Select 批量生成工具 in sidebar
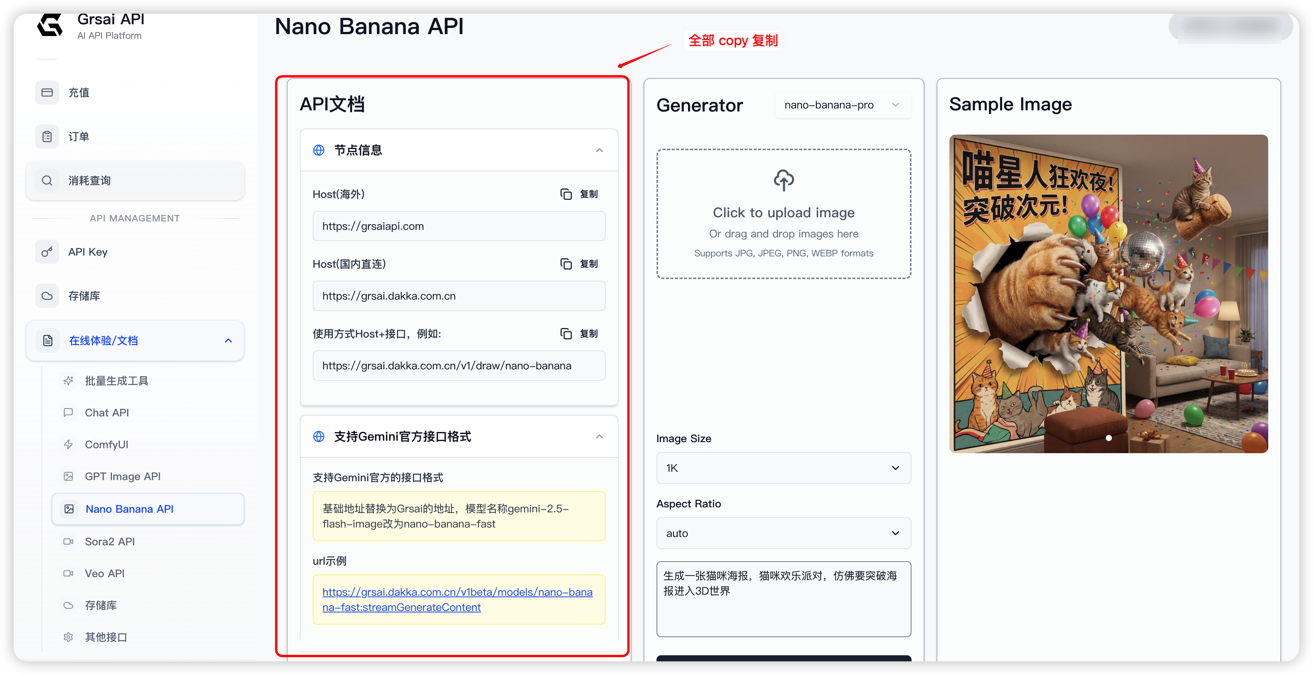This screenshot has height=675, width=1313. [116, 381]
